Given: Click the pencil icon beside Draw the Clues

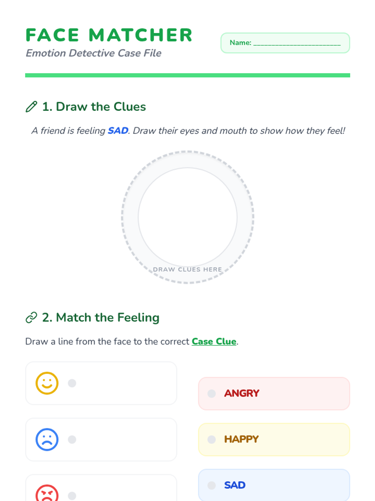Looking at the screenshot, I should [31, 107].
